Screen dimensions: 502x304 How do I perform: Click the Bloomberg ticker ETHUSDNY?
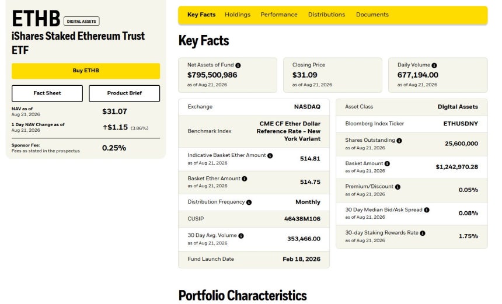461,124
